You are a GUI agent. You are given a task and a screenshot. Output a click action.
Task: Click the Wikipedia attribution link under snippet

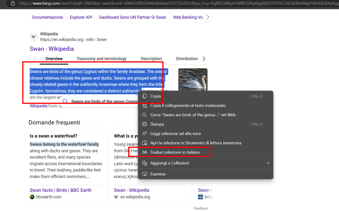click(38, 106)
